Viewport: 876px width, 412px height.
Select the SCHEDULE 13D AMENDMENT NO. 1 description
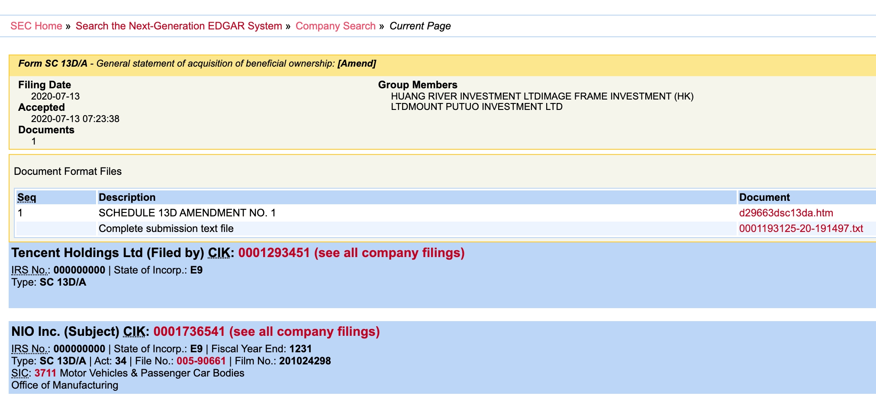point(187,213)
